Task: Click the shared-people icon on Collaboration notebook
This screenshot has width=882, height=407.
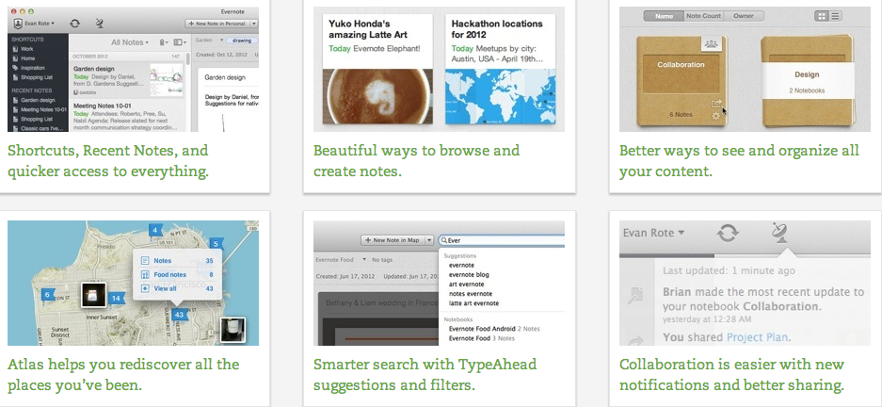Action: 711,44
